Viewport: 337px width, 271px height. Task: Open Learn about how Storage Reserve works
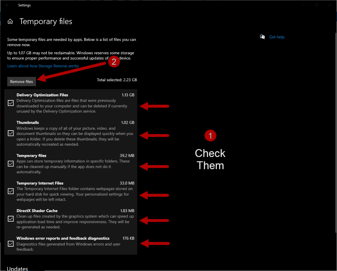43,66
